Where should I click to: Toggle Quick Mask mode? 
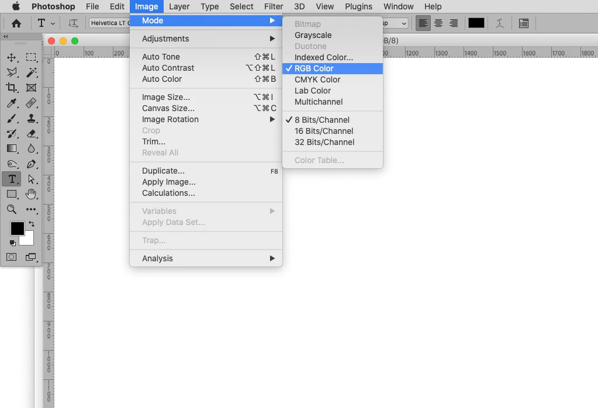tap(12, 257)
